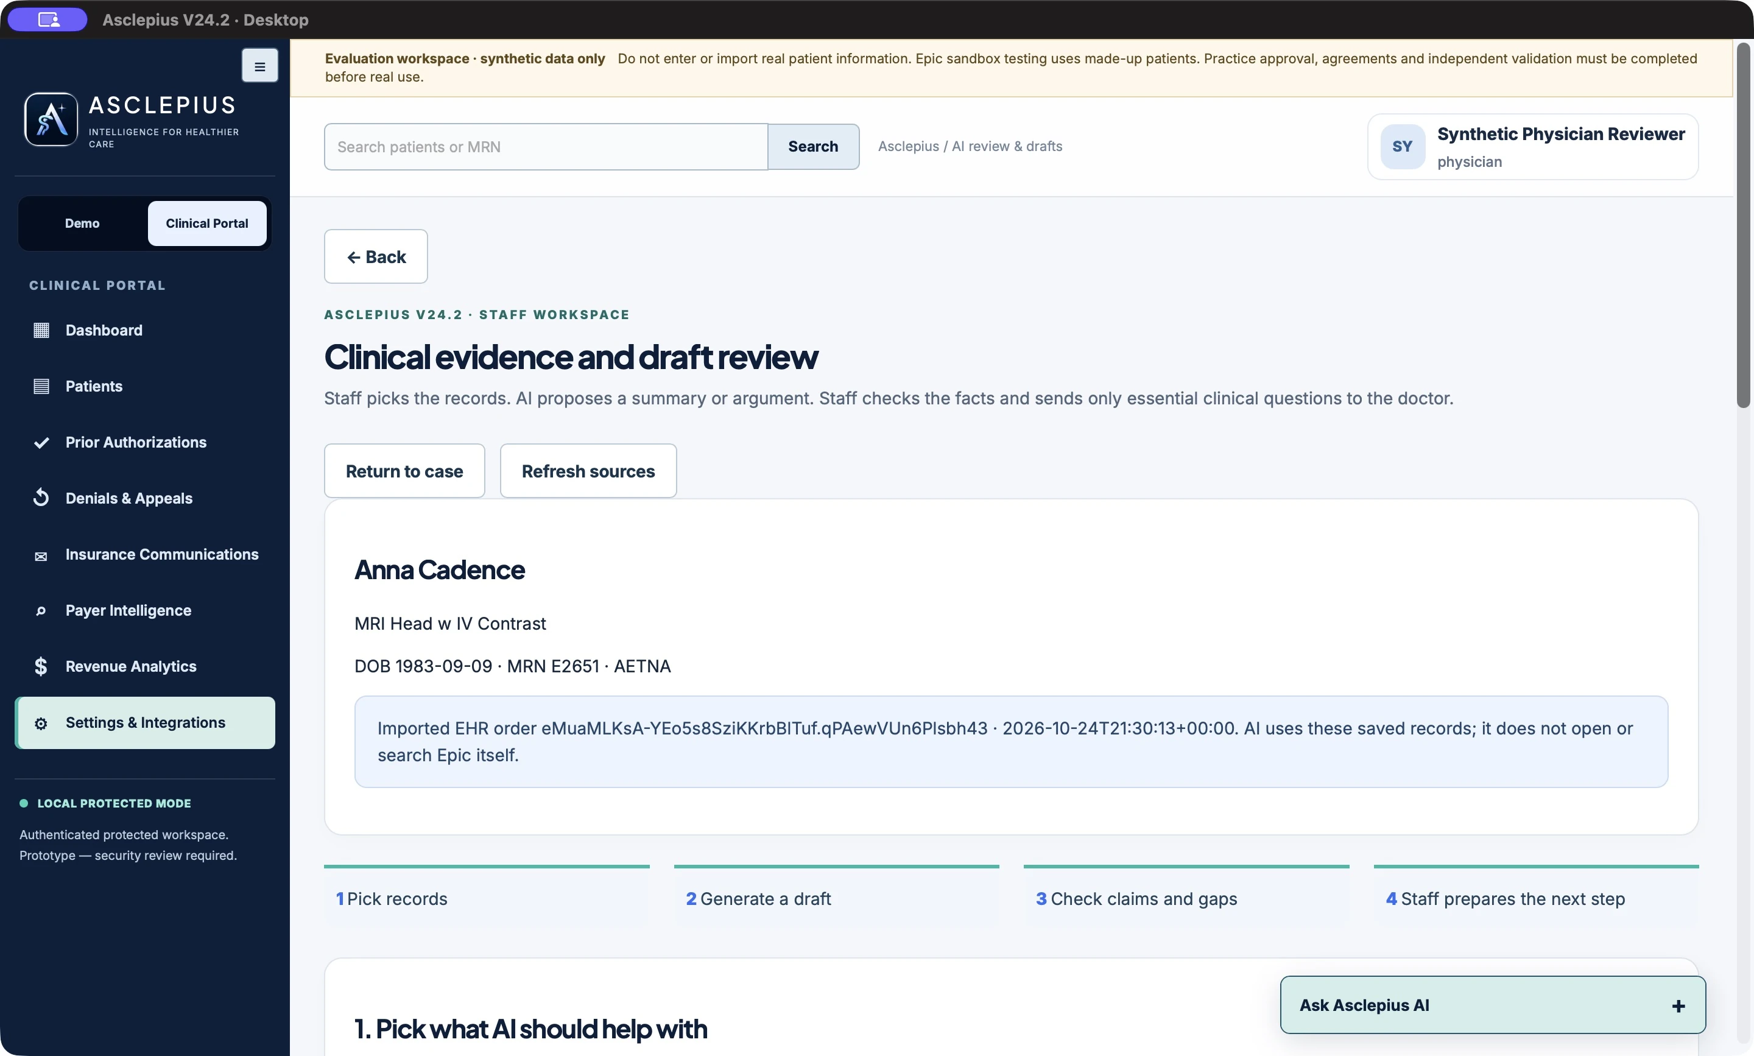
Task: Go to Prior Authorizations
Action: pos(144,443)
